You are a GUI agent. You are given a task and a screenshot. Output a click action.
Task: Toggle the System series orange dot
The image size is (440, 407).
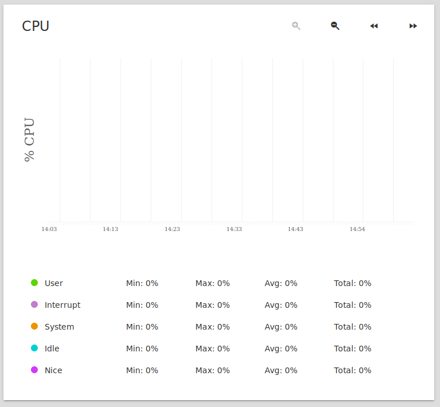coord(34,326)
